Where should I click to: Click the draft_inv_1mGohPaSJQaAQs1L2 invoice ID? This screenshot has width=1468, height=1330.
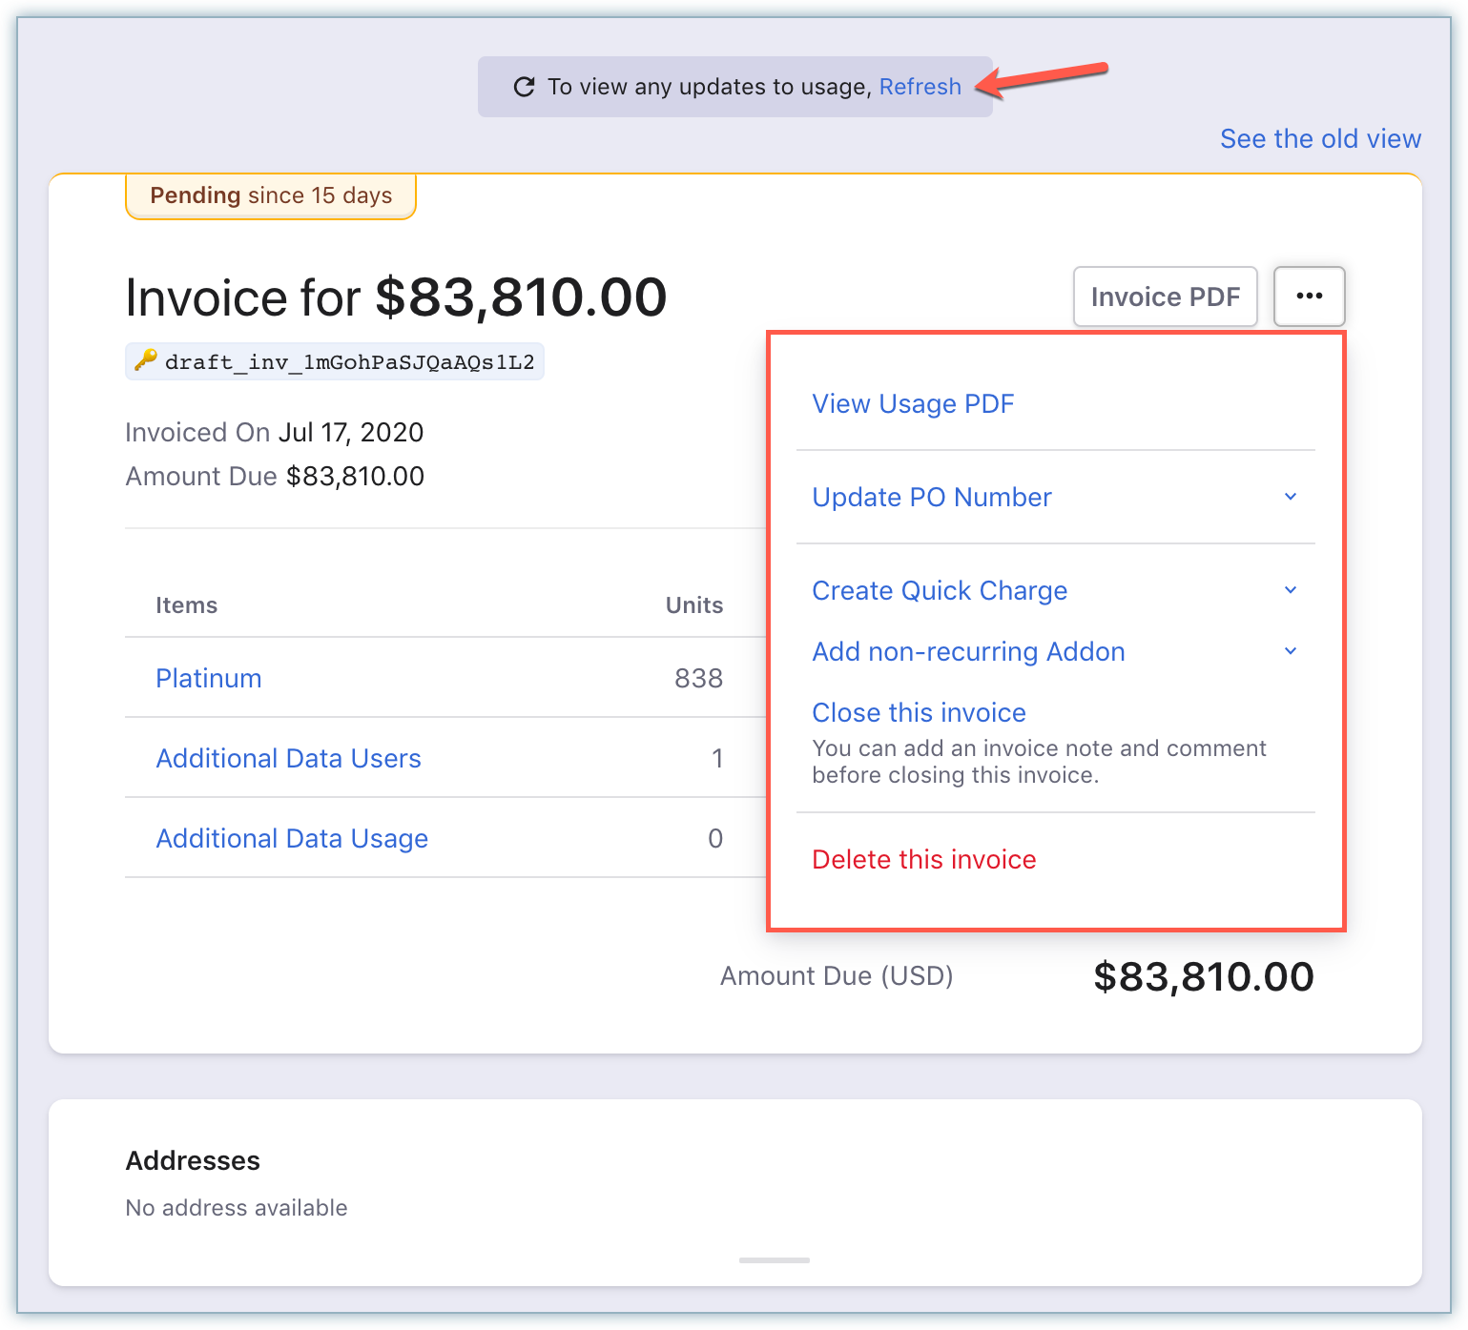[349, 362]
